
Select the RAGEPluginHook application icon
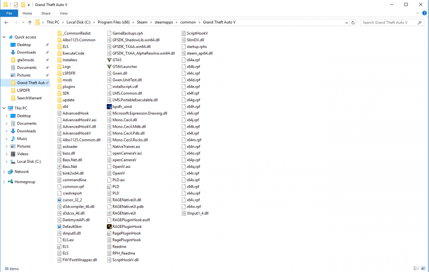point(109,227)
